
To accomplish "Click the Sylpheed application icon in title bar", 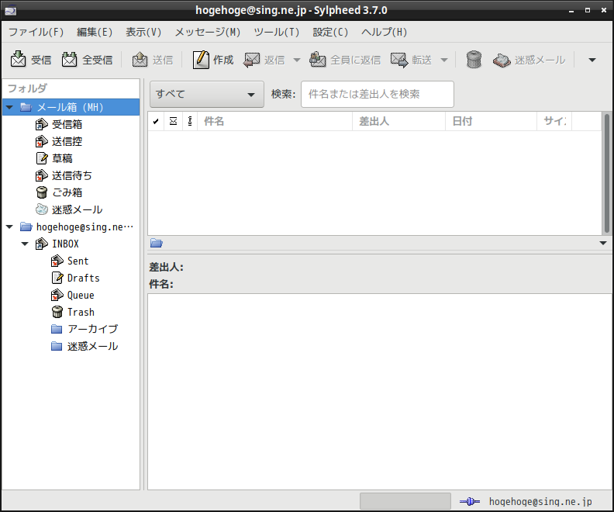I will [11, 10].
